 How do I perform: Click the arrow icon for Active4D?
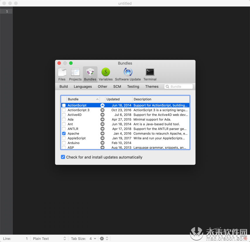102,115
